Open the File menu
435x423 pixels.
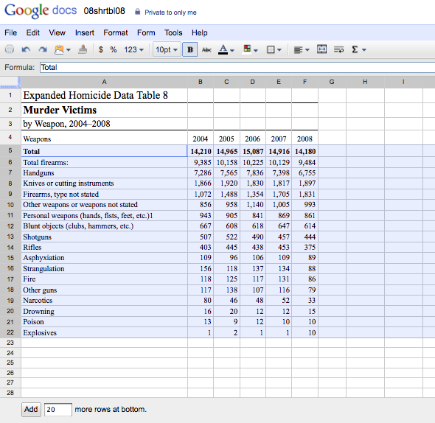point(11,32)
